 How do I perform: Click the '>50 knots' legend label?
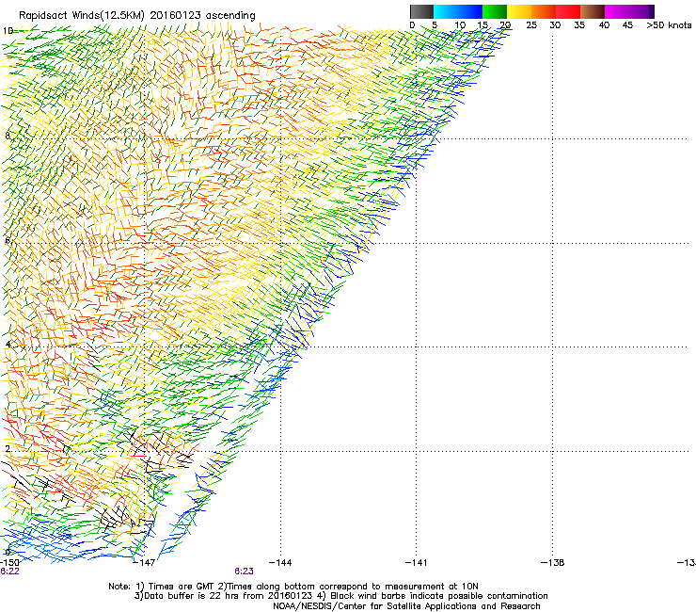point(669,25)
